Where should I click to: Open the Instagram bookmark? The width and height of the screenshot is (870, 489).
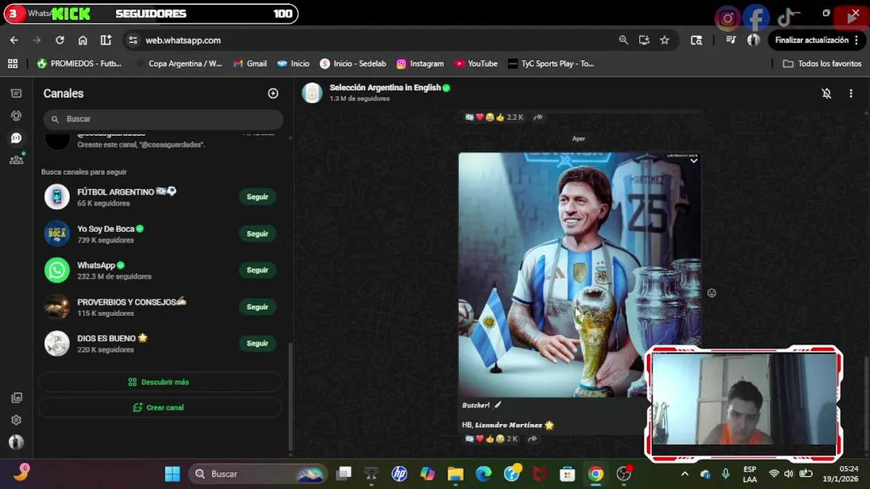pyautogui.click(x=420, y=63)
